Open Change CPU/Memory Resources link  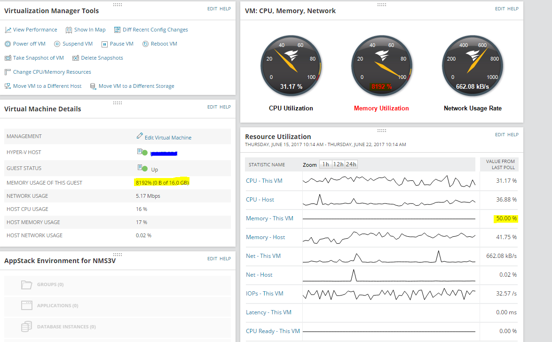tap(52, 72)
